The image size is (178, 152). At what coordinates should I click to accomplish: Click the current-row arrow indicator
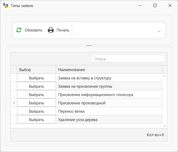coord(14,103)
